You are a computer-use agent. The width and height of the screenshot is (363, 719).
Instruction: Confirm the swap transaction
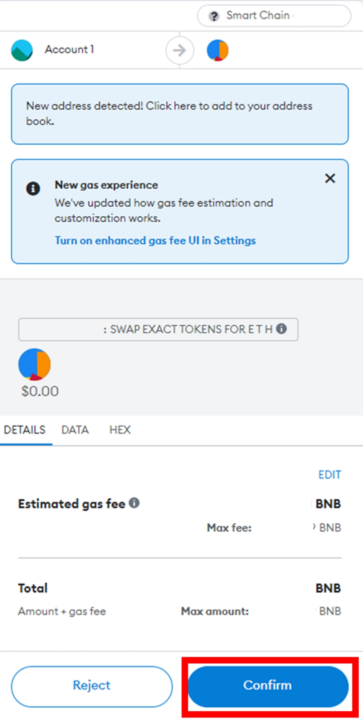click(268, 685)
